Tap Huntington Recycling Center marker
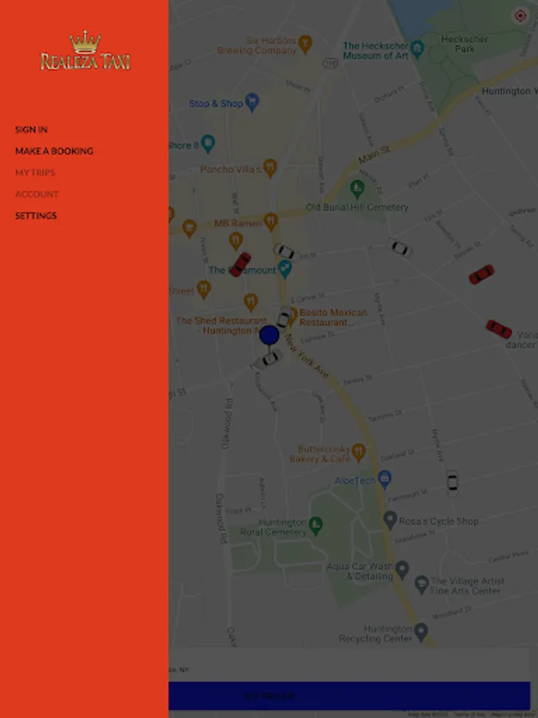This screenshot has height=718, width=538. (421, 632)
